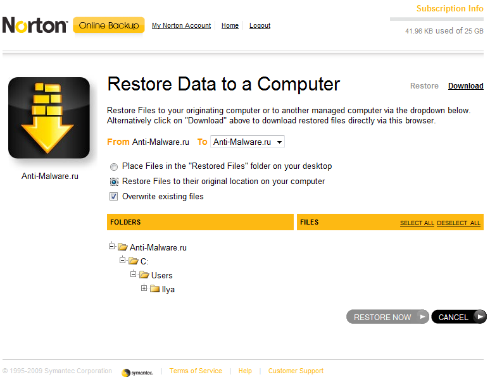Click the Select All files link
This screenshot has height=377, width=490.
coord(417,223)
